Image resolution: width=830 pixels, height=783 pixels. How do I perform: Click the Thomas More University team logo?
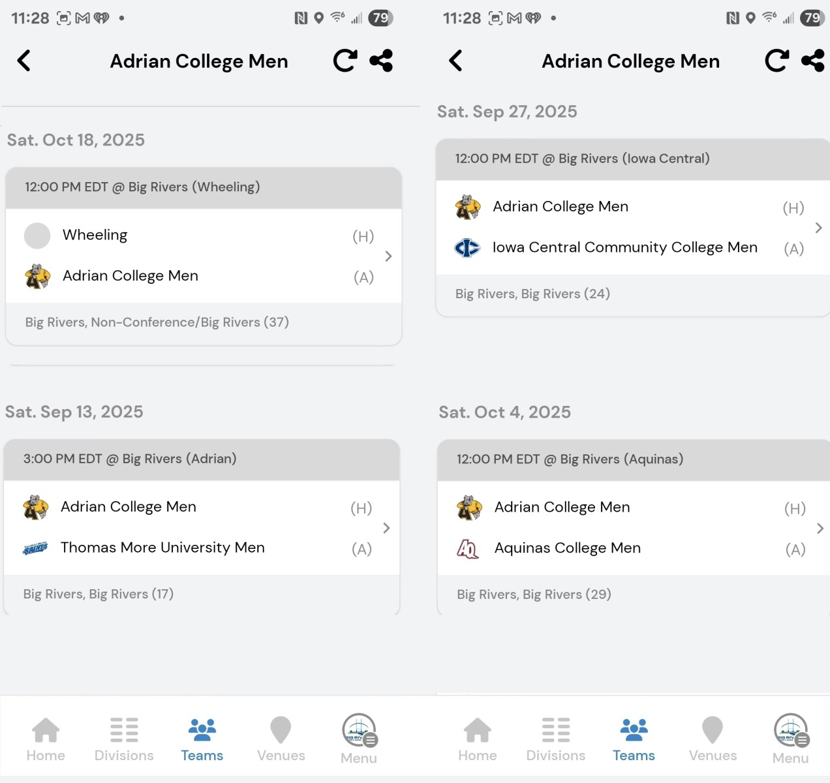coord(35,548)
